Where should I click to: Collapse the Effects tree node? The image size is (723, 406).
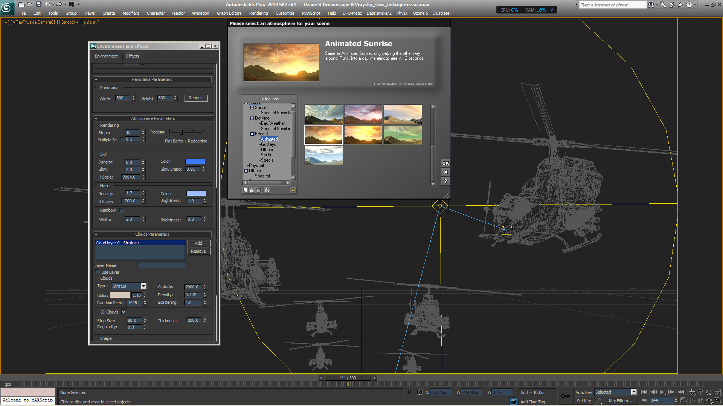[x=252, y=134]
